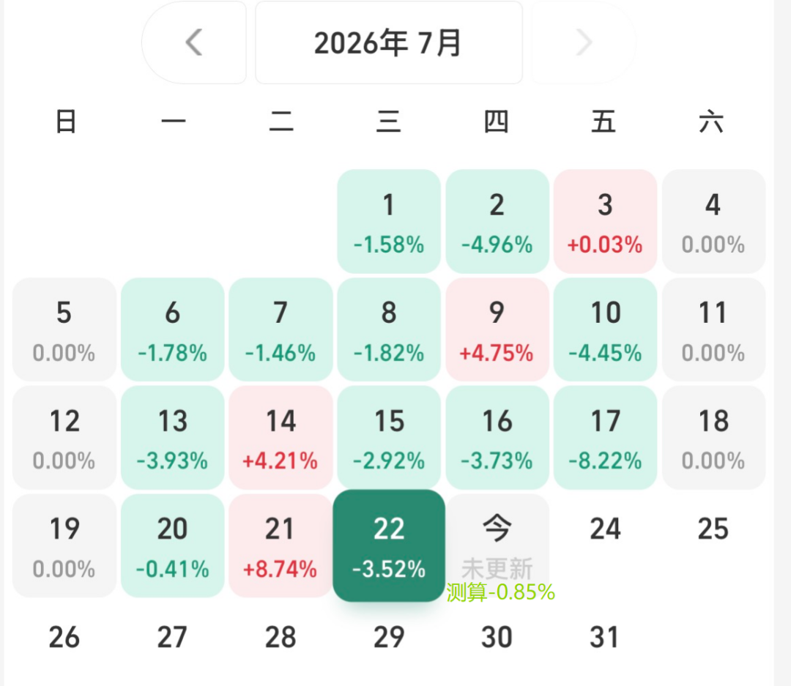
Task: Select July 2 with -4.96%
Action: click(x=497, y=221)
